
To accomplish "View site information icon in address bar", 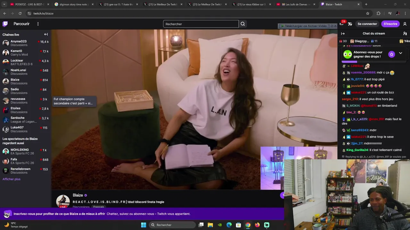I will (29, 13).
